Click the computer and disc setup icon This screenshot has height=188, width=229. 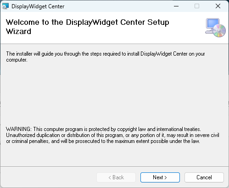pos(215,28)
